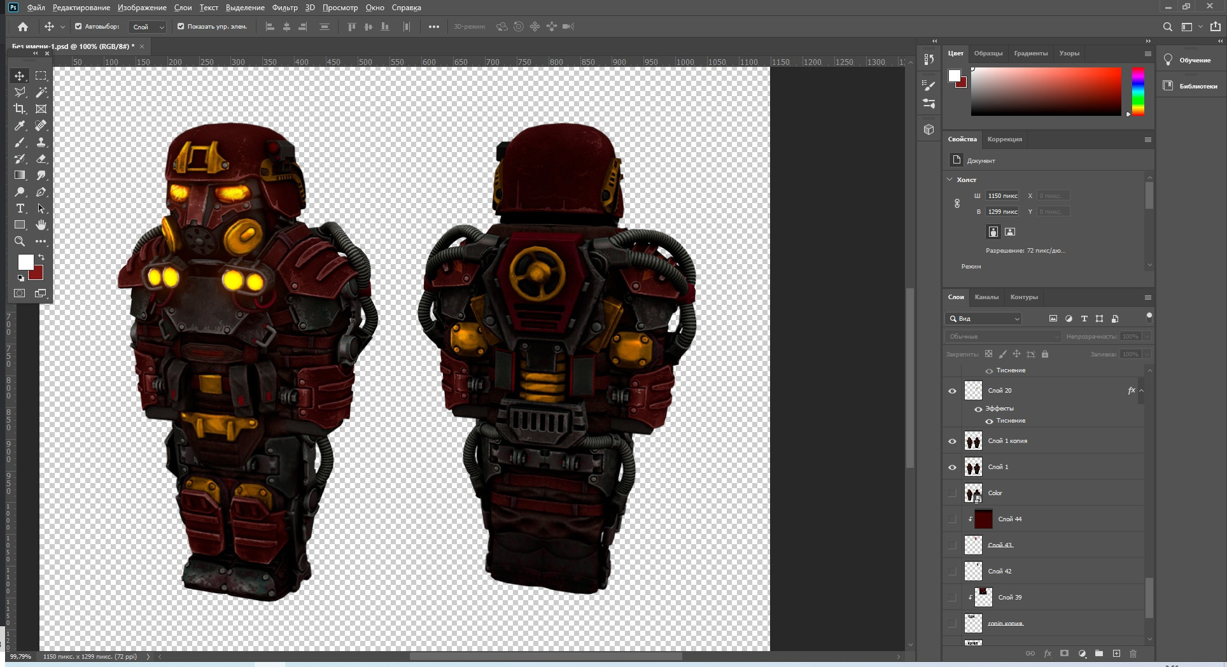This screenshot has height=667, width=1227.
Task: Show the Слой 42 layer
Action: coord(952,572)
